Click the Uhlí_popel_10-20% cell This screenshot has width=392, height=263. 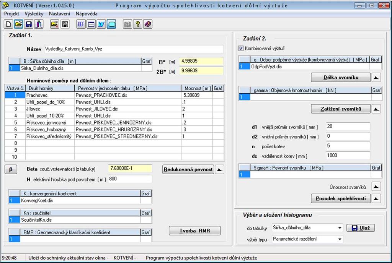tap(50, 116)
